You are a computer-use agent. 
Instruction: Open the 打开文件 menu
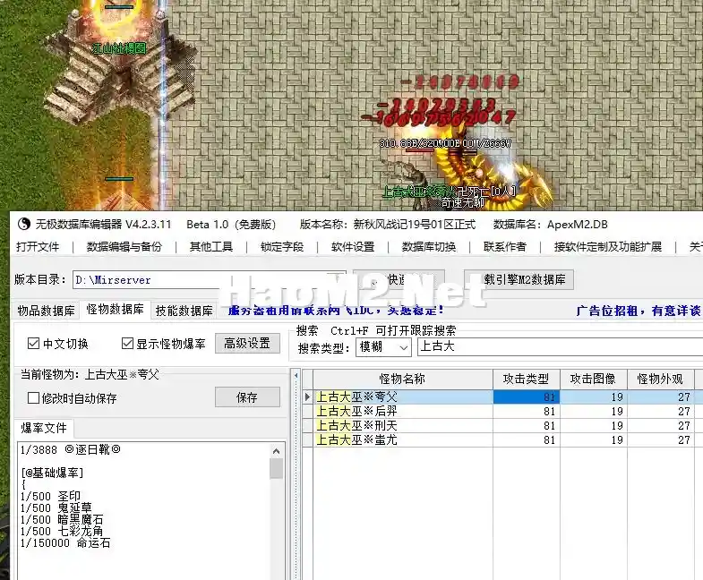coord(38,246)
